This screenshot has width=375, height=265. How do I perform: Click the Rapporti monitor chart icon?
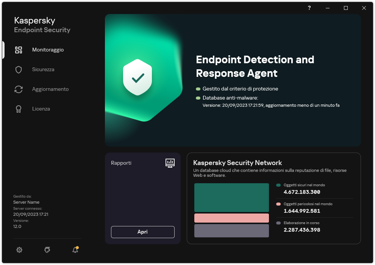pyautogui.click(x=170, y=163)
